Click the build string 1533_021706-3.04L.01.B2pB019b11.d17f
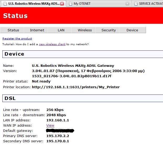Image resolution: width=163 pixels, height=148 pixels. [x=71, y=76]
